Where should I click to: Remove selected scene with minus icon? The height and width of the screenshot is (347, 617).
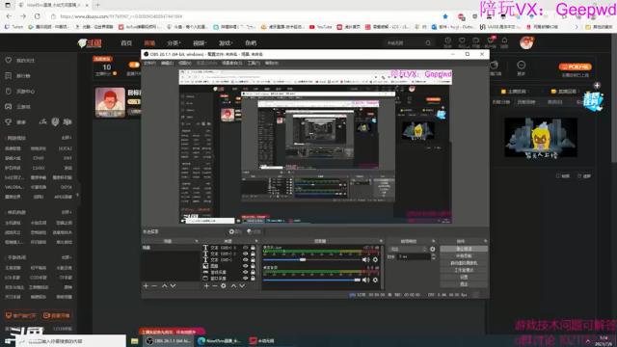pos(154,285)
